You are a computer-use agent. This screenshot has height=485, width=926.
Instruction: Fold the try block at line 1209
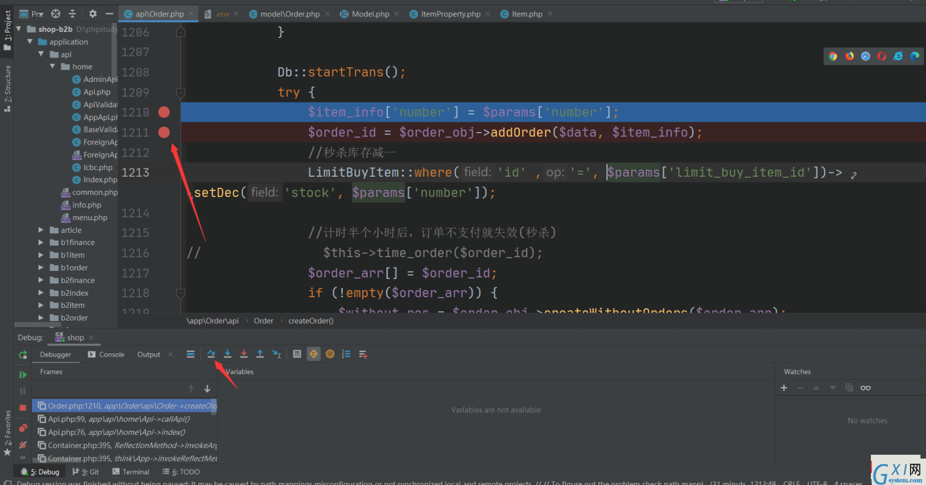click(180, 92)
